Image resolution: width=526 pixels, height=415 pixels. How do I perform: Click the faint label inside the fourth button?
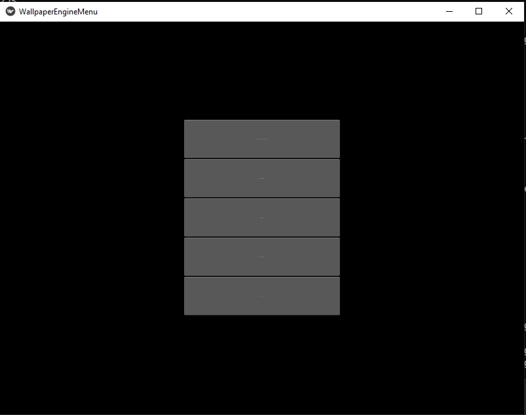click(261, 257)
